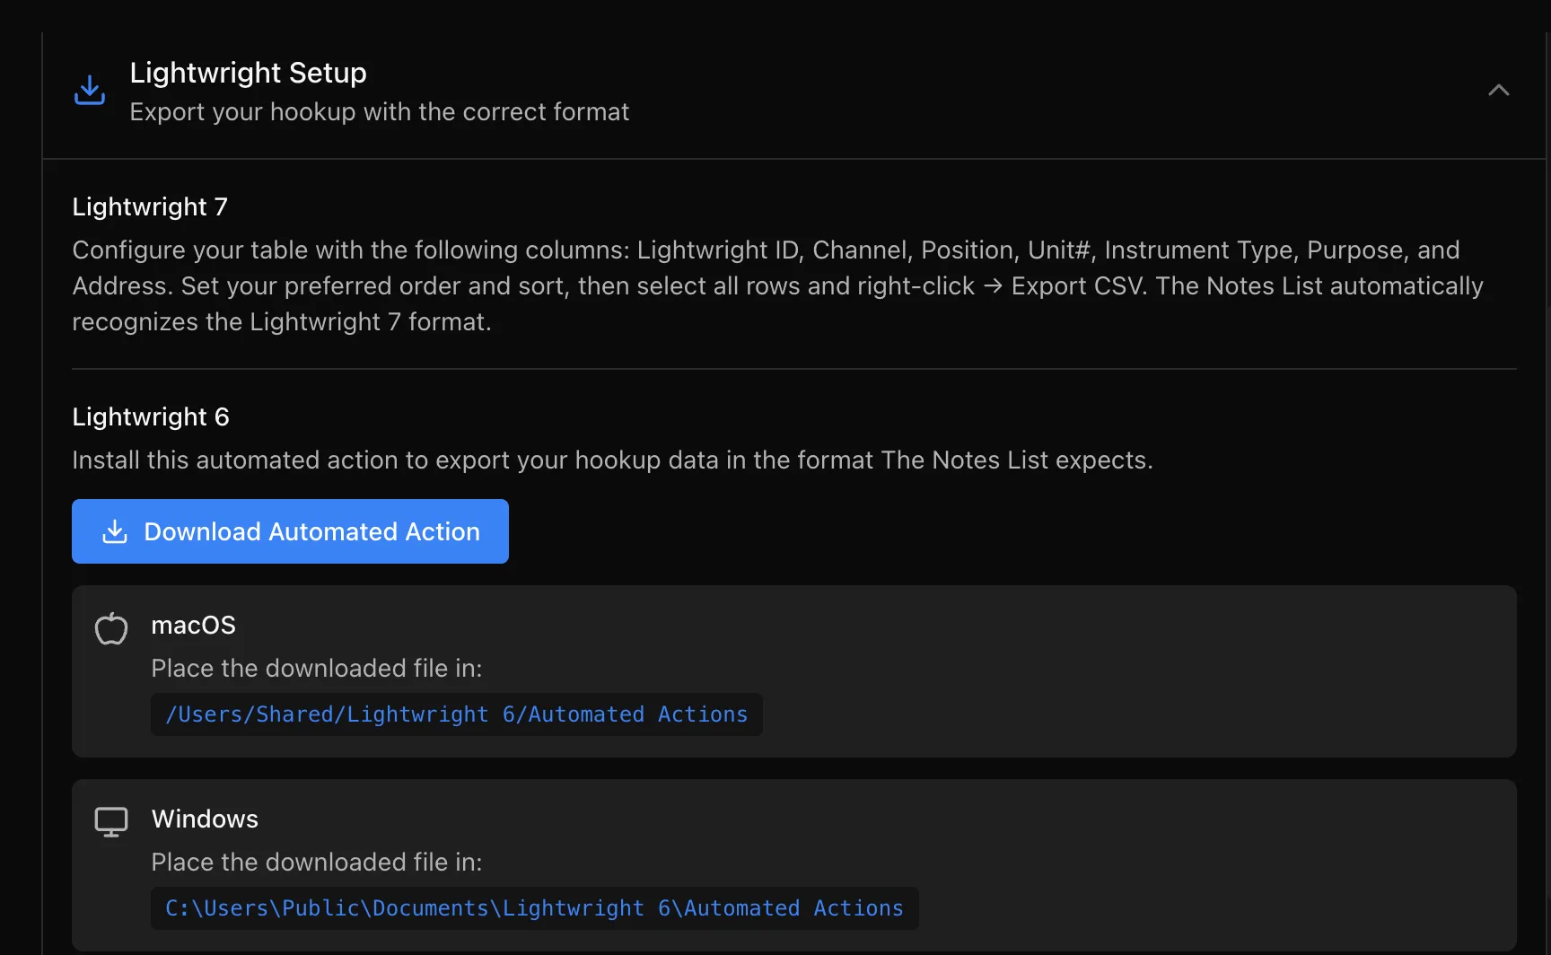Viewport: 1551px width, 955px height.
Task: Click the divider between Lightwright 7 and 6
Action: pyautogui.click(x=794, y=369)
